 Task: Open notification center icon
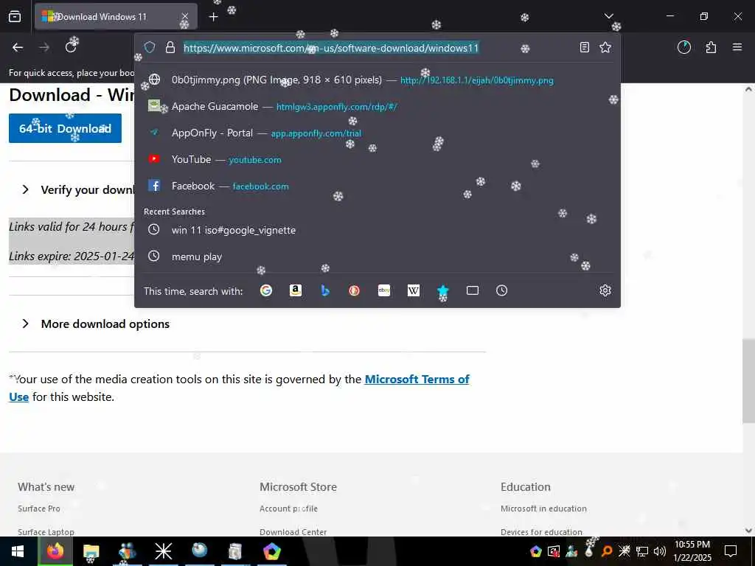tap(731, 551)
